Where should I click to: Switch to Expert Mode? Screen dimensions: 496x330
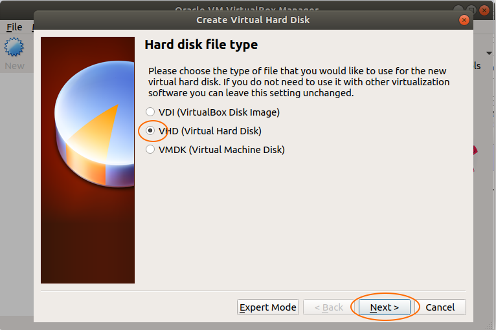[268, 307]
